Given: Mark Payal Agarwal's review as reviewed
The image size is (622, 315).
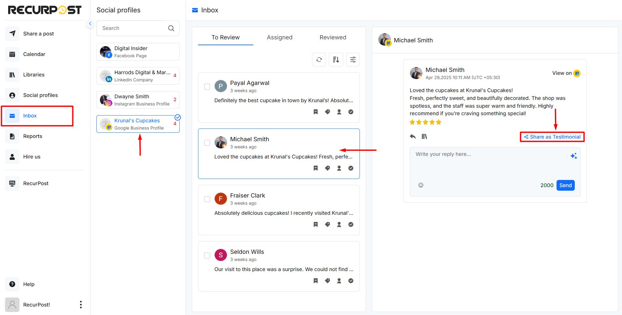Looking at the screenshot, I should (351, 112).
